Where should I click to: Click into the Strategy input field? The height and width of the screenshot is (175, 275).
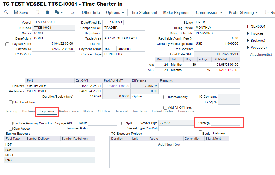pyautogui.click(x=226, y=123)
